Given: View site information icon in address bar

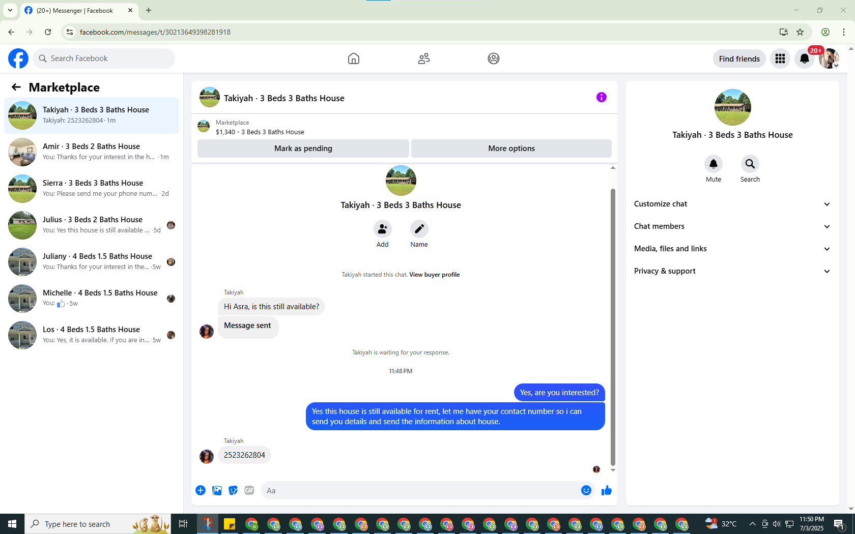Looking at the screenshot, I should [70, 32].
